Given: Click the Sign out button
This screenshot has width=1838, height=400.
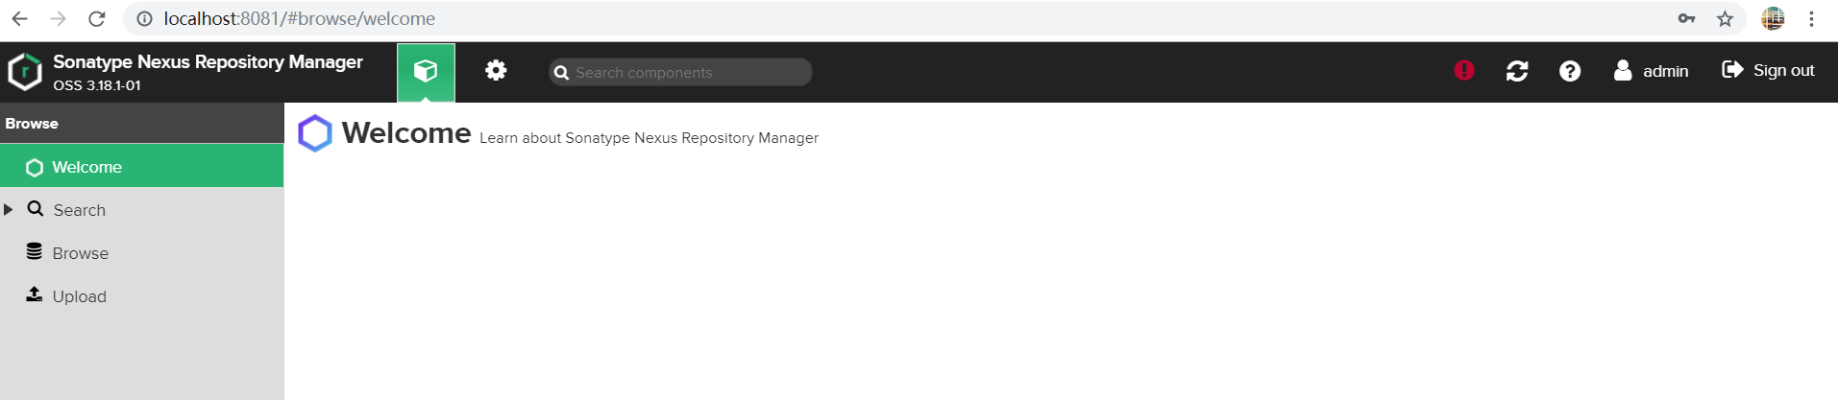Looking at the screenshot, I should coord(1768,70).
